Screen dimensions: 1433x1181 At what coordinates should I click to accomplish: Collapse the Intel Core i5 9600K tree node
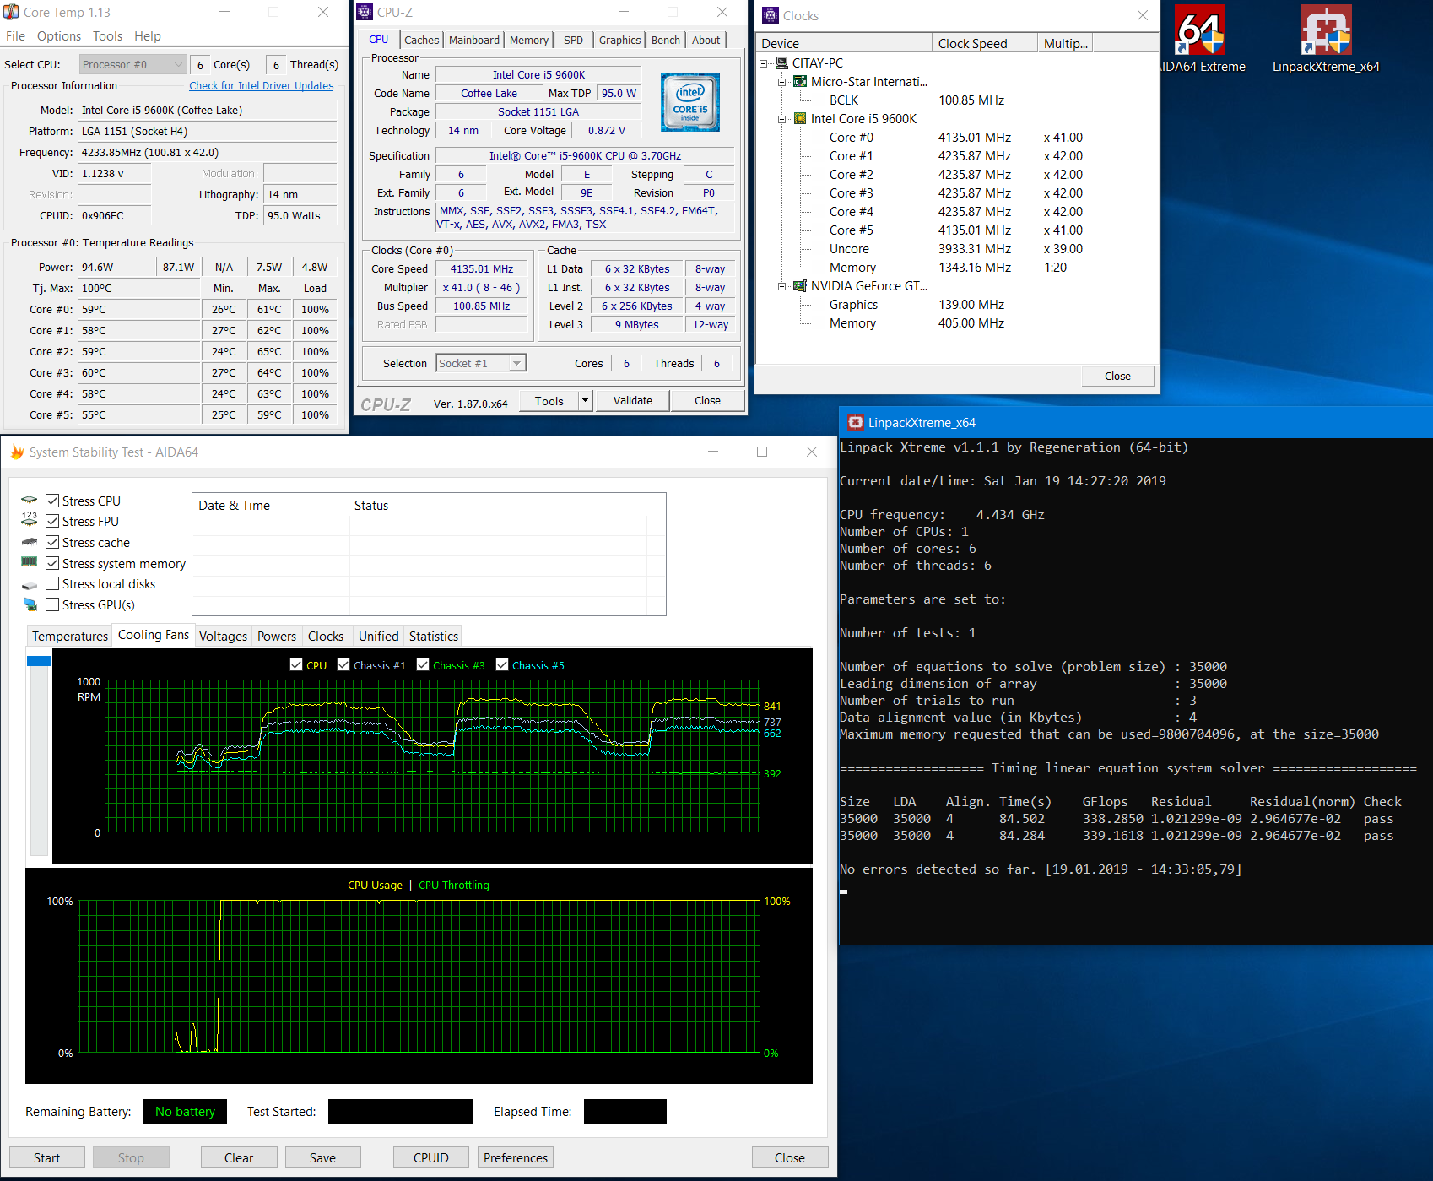click(781, 118)
